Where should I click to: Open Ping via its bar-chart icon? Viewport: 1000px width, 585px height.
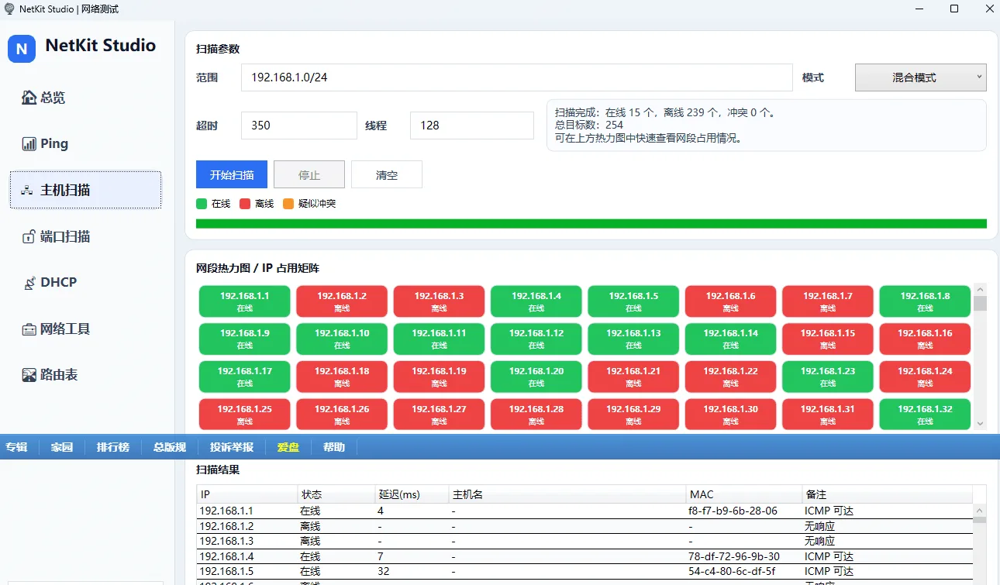click(x=29, y=144)
